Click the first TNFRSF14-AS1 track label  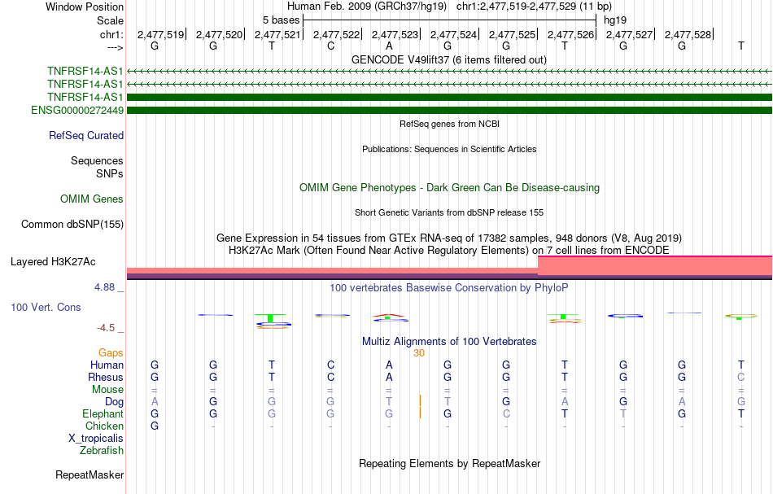[x=85, y=71]
